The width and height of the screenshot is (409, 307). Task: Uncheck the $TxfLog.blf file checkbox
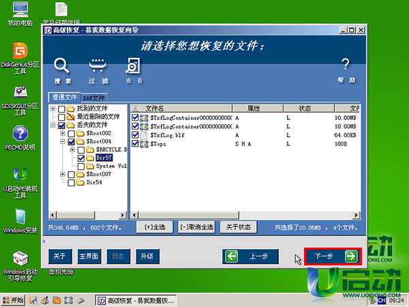click(x=135, y=136)
